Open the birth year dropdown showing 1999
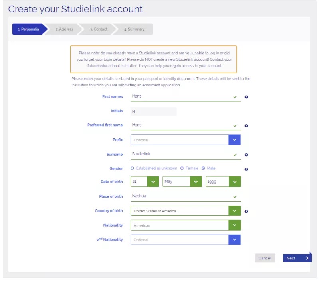Viewport: 321px width, 284px height. (x=223, y=182)
